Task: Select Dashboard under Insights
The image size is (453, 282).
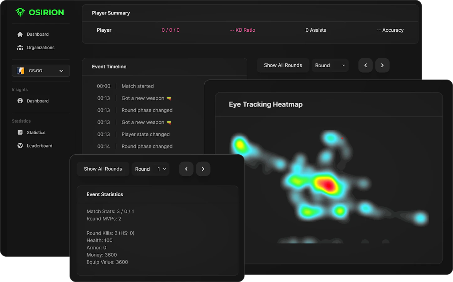Action: pos(38,101)
